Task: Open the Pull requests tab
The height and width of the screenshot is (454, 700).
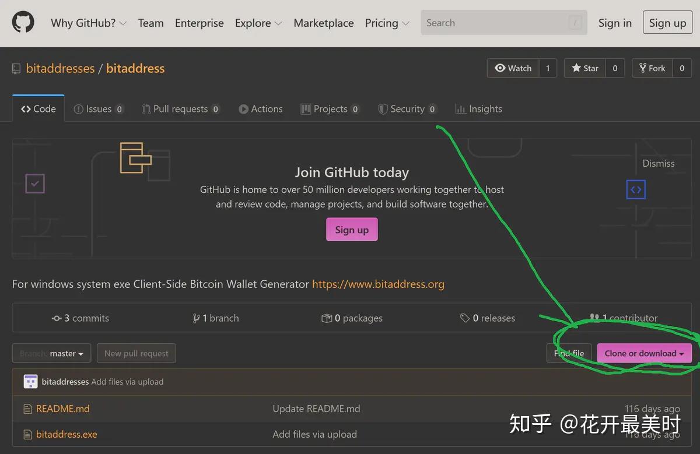Action: [180, 109]
